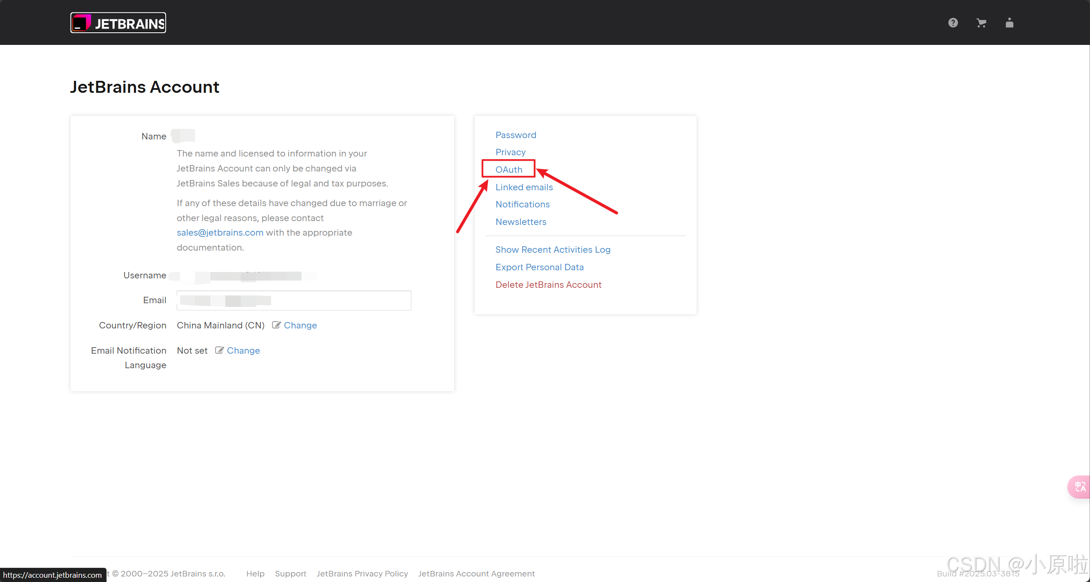The width and height of the screenshot is (1090, 582).
Task: Open the Password settings link
Action: (516, 135)
